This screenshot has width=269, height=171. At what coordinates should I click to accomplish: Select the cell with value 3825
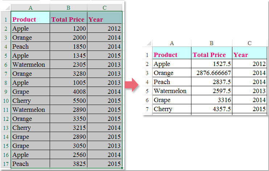68,164
